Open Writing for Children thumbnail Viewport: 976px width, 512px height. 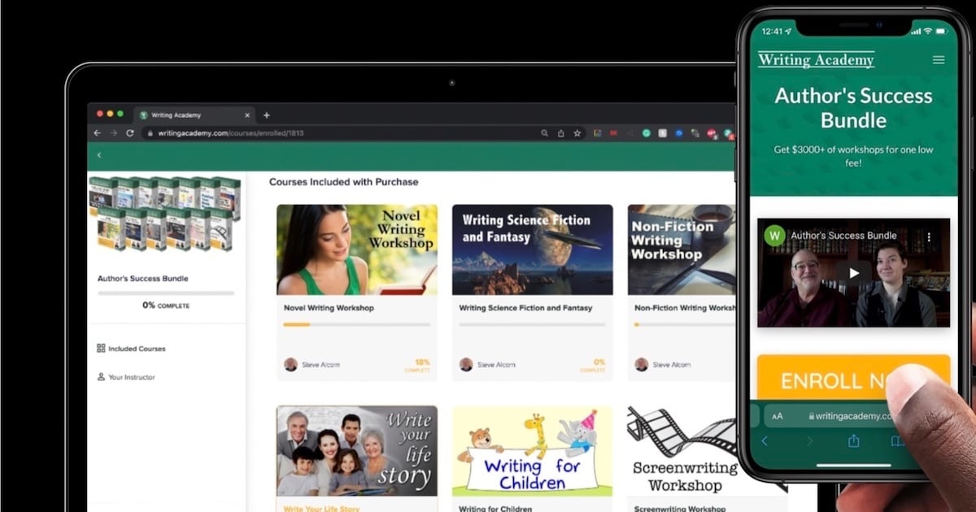(533, 451)
